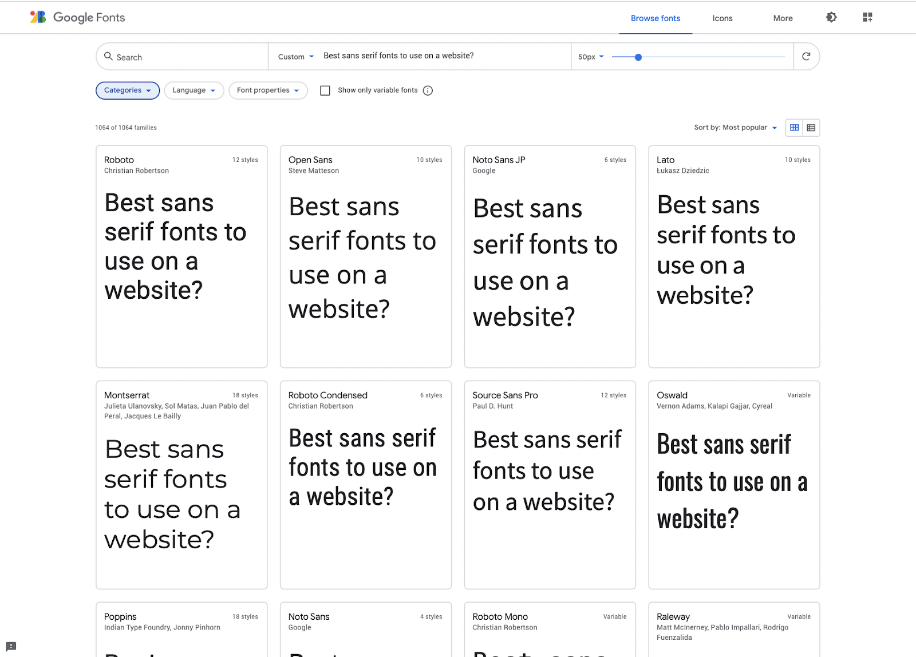Click the authors line Vernon Adams, Kalapi Gajjar, Cyreal
The width and height of the screenshot is (916, 657).
pos(714,406)
